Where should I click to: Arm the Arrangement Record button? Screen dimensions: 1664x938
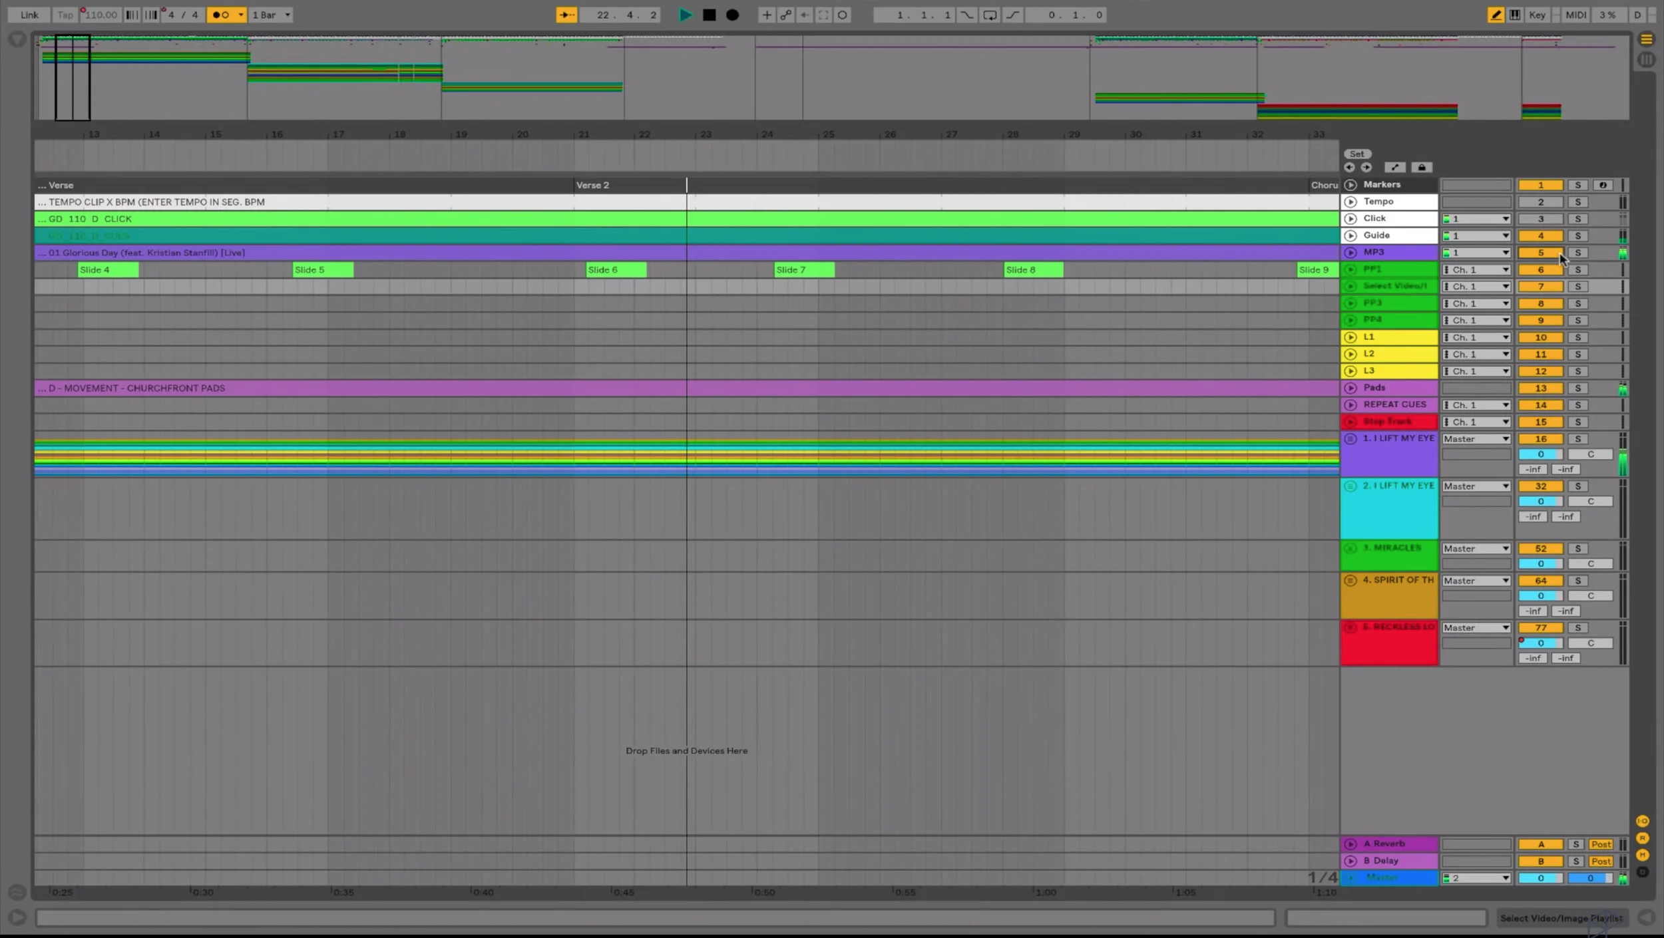(x=733, y=15)
